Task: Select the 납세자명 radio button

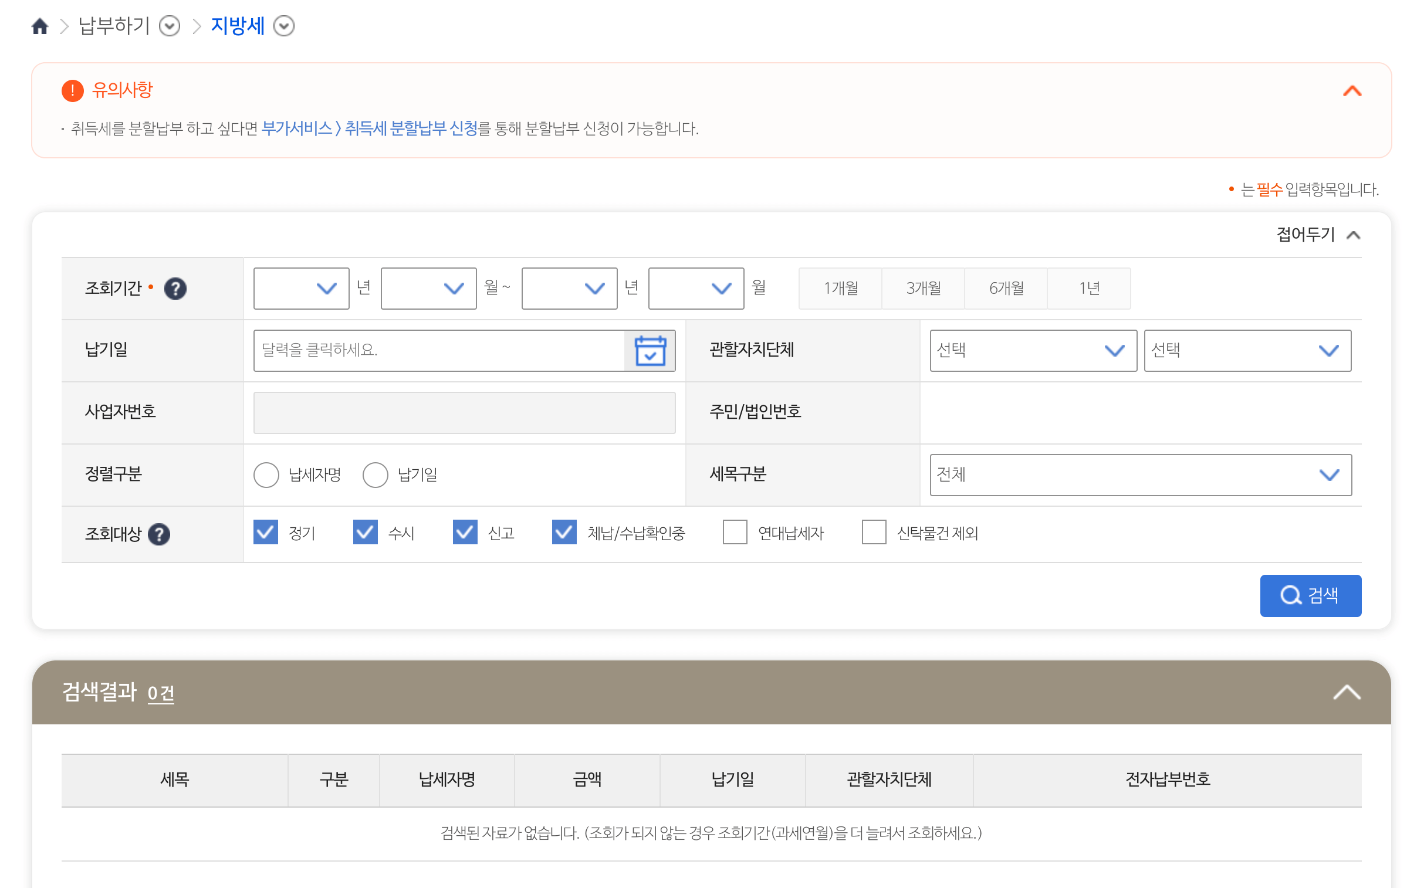Action: click(267, 474)
